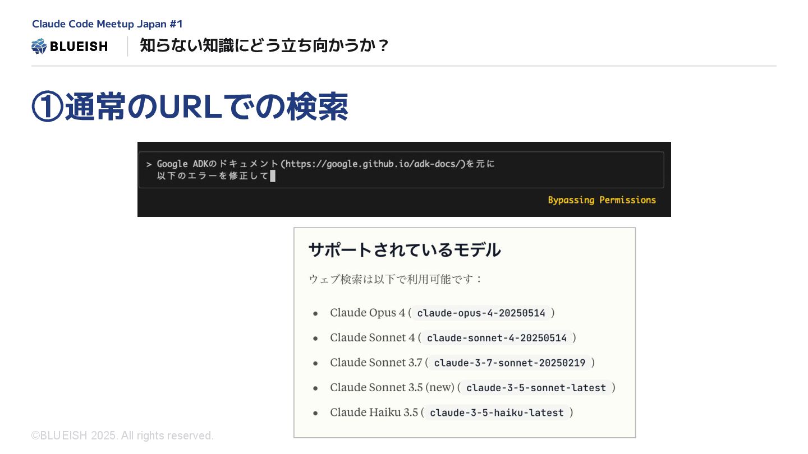Click the slide heading "①通常のURLでの検索"

point(190,106)
